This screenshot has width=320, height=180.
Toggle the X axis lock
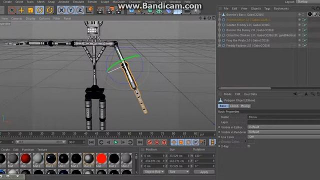pyautogui.click(x=61, y=10)
